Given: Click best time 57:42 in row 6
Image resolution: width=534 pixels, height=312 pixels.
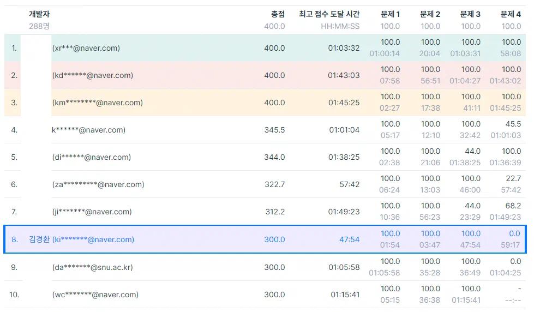Looking at the screenshot, I should point(350,184).
